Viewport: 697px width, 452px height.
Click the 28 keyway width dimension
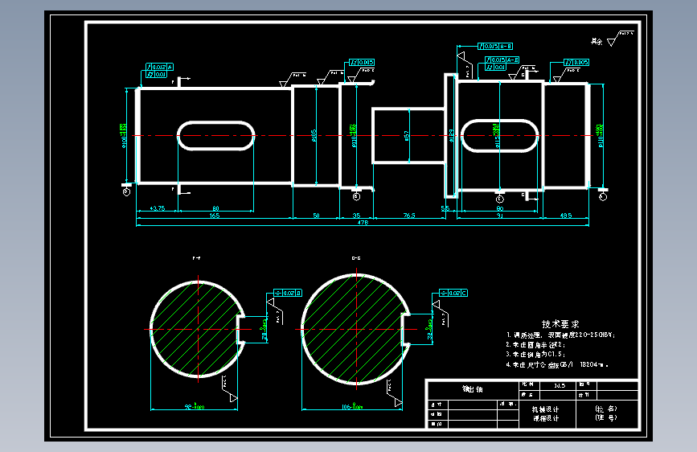(x=264, y=330)
